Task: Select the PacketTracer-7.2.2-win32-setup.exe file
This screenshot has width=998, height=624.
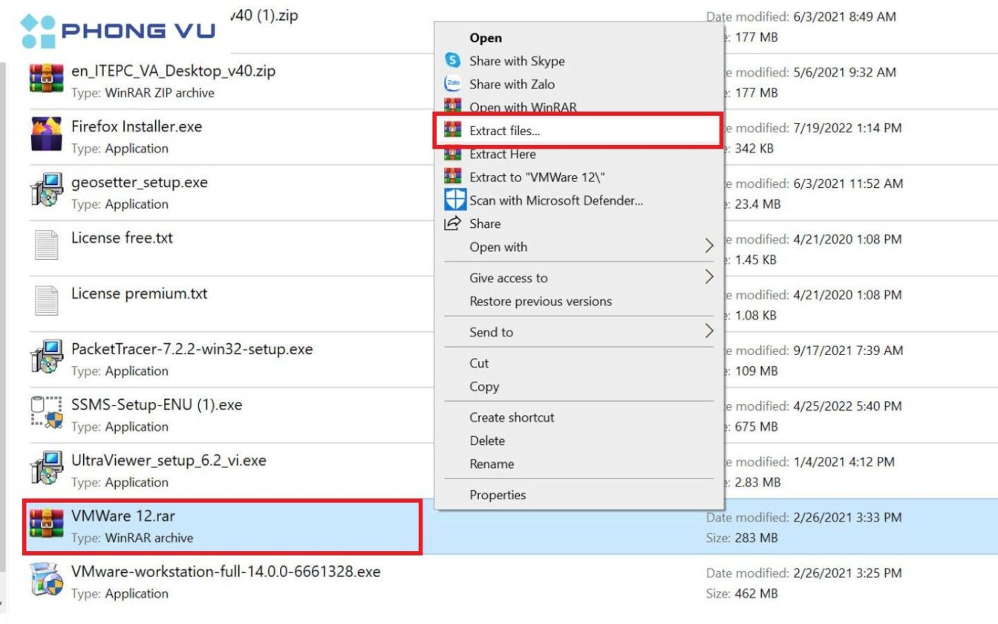Action: 192,349
